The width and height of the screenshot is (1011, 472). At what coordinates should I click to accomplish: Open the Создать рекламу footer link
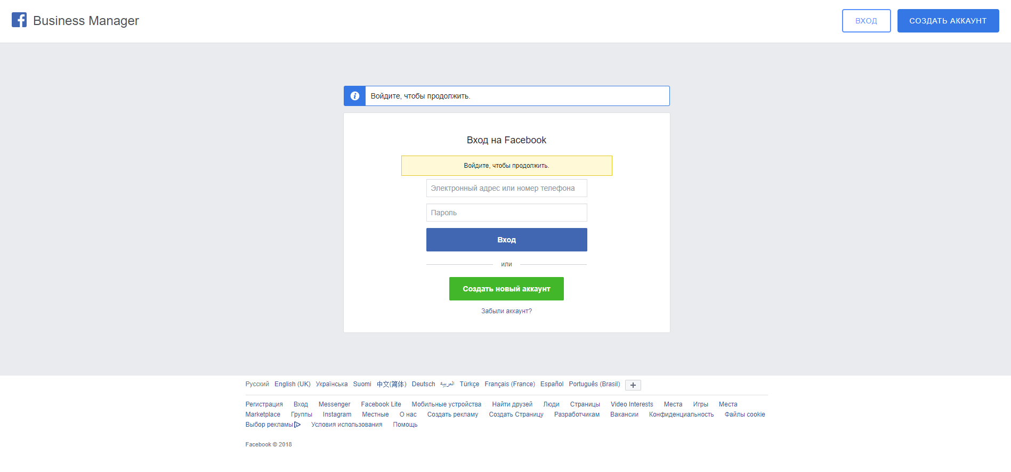(x=452, y=414)
